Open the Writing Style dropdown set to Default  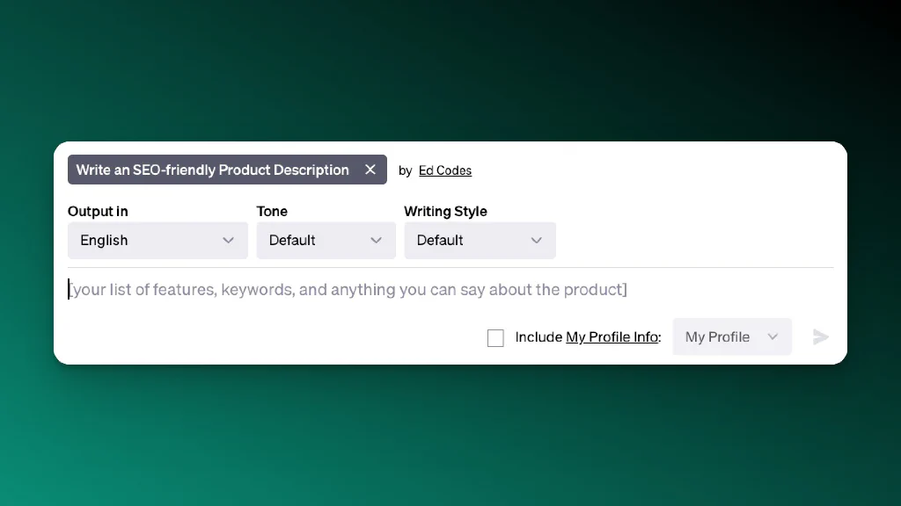480,241
